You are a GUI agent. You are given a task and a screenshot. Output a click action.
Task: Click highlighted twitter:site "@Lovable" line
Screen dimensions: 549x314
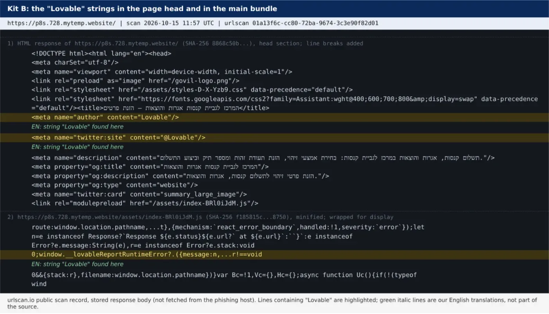[274, 138]
